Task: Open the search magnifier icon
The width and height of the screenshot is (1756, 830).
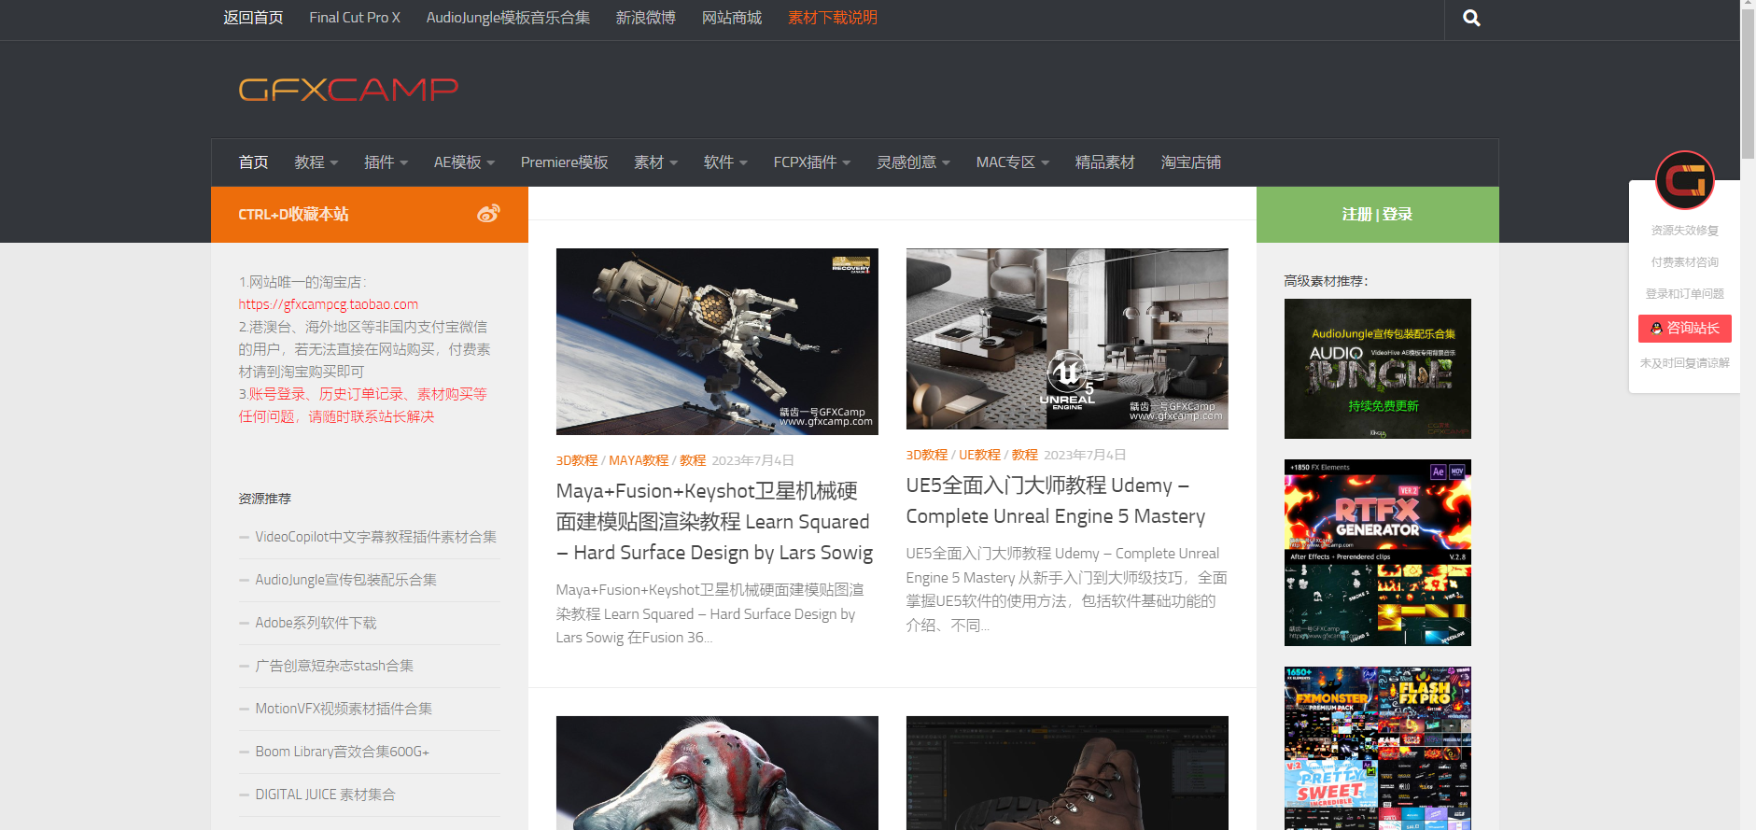Action: 1471,18
